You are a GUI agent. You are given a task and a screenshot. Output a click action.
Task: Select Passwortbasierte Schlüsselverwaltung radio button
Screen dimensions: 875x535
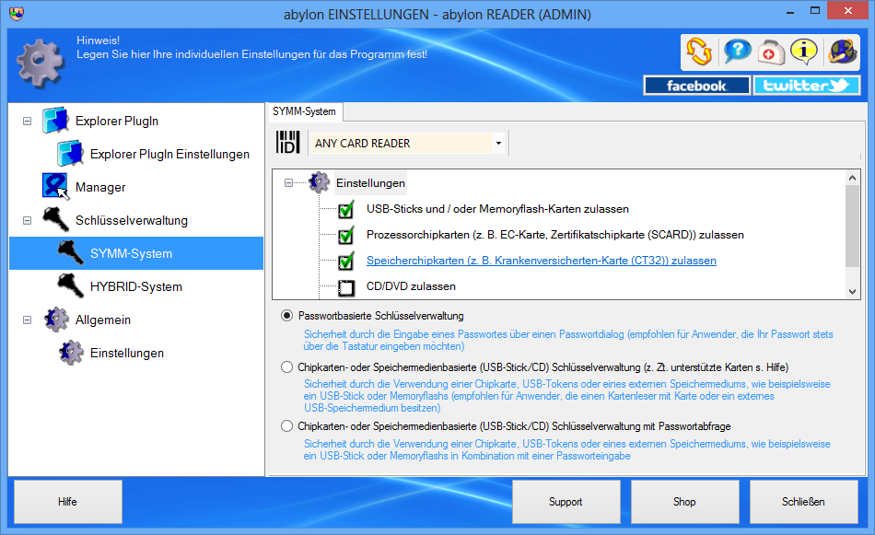click(286, 316)
